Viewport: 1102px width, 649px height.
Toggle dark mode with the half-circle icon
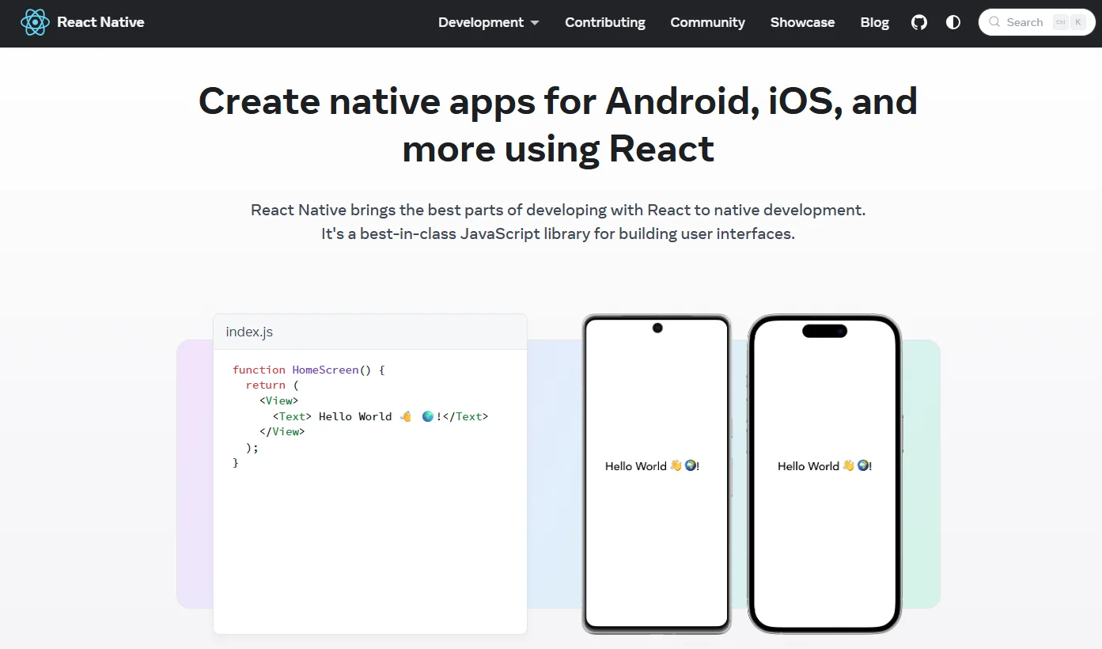(x=952, y=22)
